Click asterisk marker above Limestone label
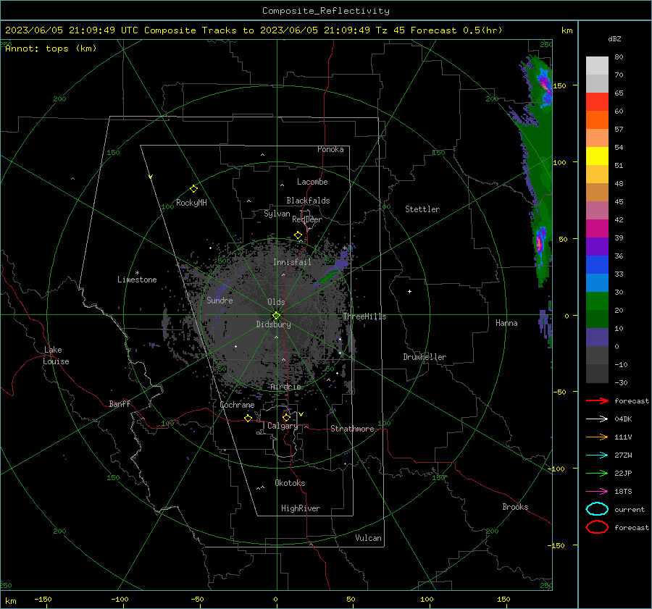The width and height of the screenshot is (652, 609). (137, 273)
